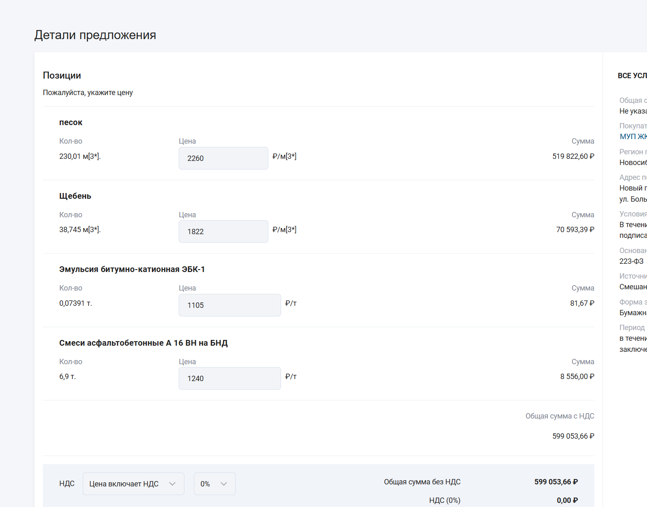Click the price field for Щебень
The image size is (647, 507).
pyautogui.click(x=223, y=231)
